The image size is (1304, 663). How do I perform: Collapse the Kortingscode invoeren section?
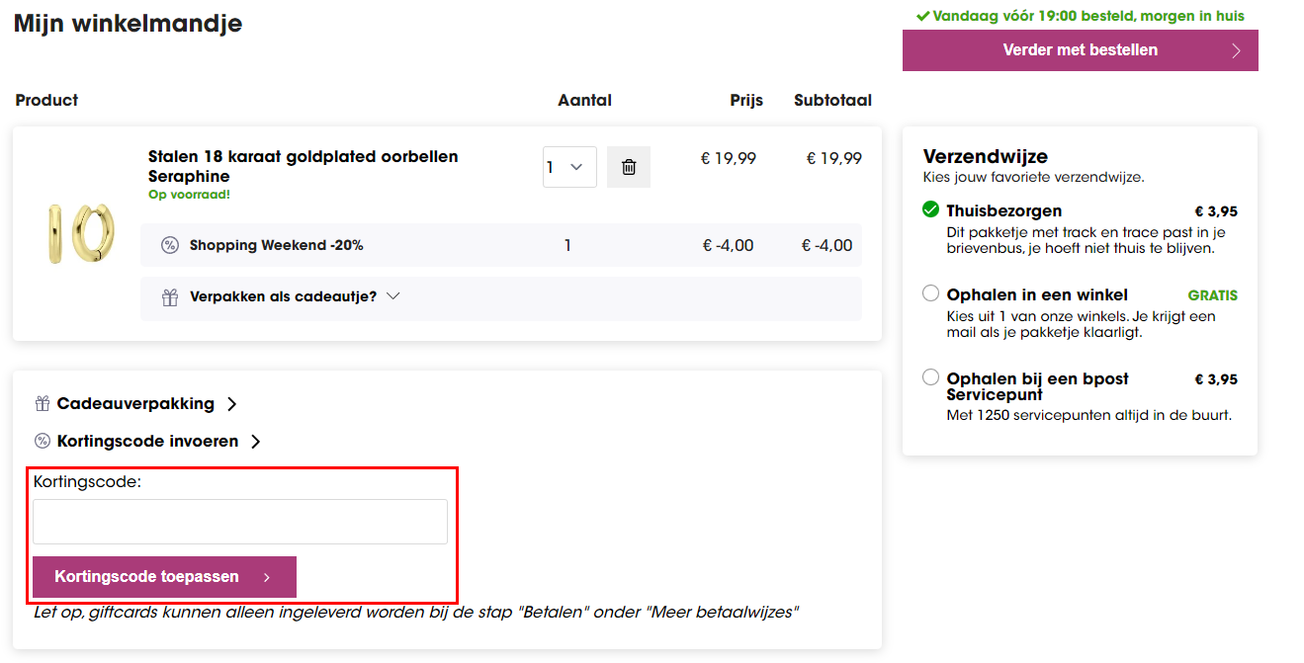pos(148,441)
